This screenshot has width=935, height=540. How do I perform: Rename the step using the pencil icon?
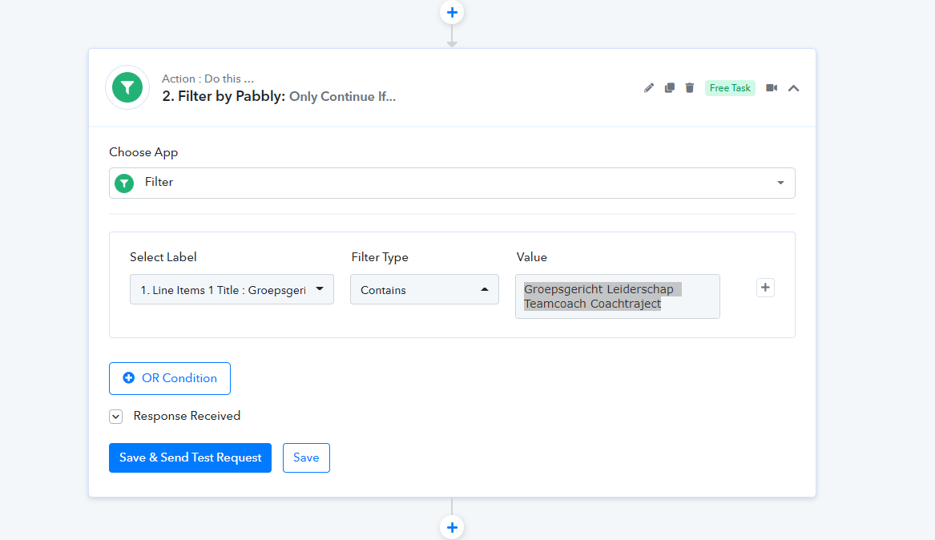pos(649,88)
